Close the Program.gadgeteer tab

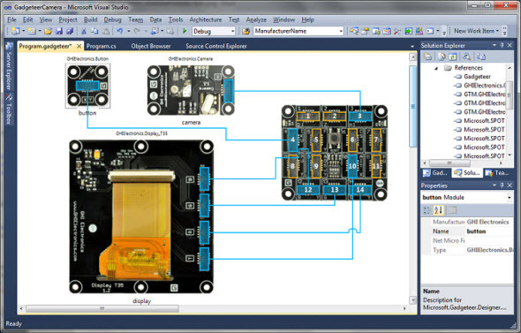point(79,46)
